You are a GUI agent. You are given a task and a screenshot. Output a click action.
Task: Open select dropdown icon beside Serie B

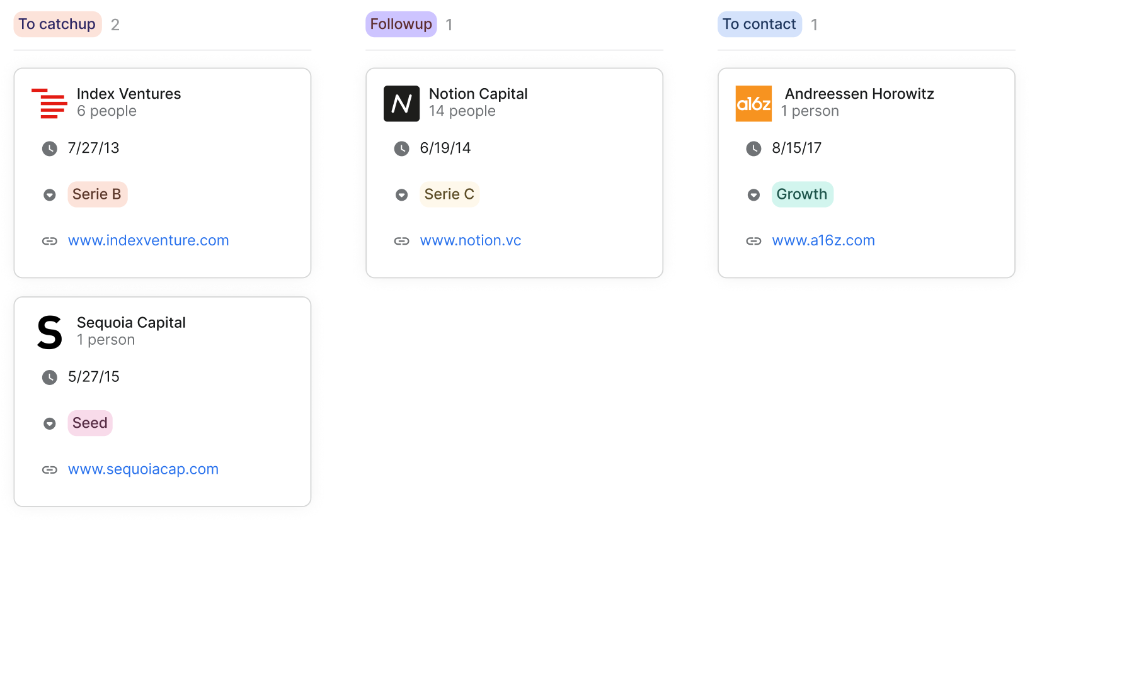point(49,195)
